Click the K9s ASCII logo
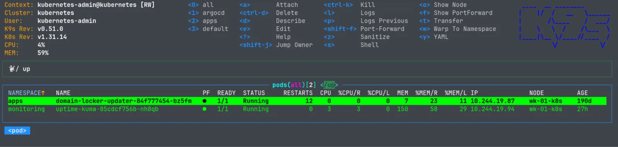Screen dimensions: 618x147 point(565,27)
